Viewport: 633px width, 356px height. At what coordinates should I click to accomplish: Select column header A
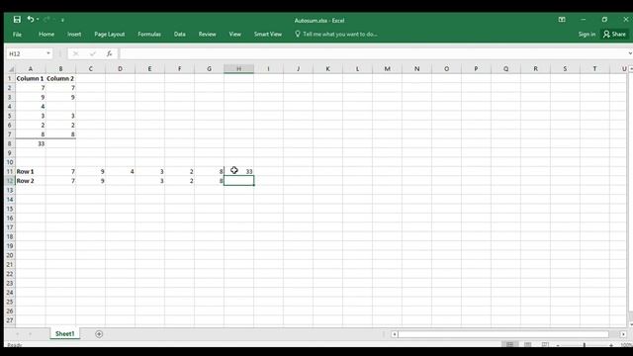31,69
